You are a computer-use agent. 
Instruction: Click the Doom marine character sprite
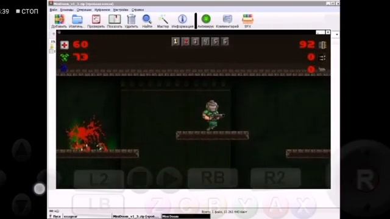click(x=213, y=115)
